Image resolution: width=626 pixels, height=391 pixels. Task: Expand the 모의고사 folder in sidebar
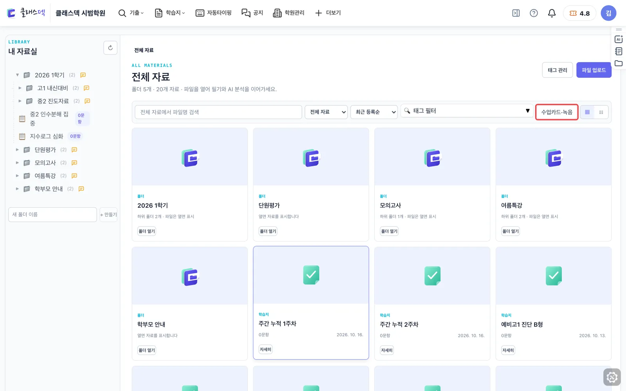pos(17,163)
